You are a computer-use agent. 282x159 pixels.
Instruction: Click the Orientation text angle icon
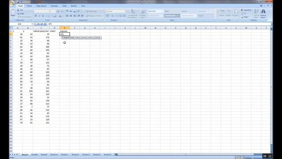[x=79, y=11]
